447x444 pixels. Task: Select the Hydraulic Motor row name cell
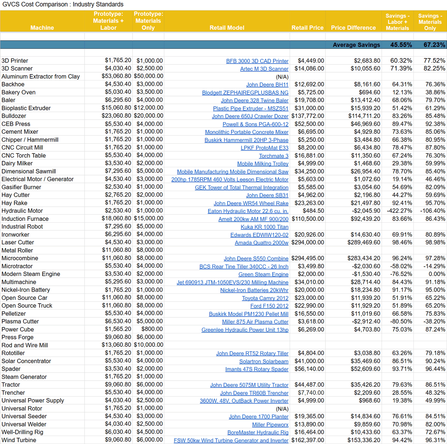click(22, 211)
